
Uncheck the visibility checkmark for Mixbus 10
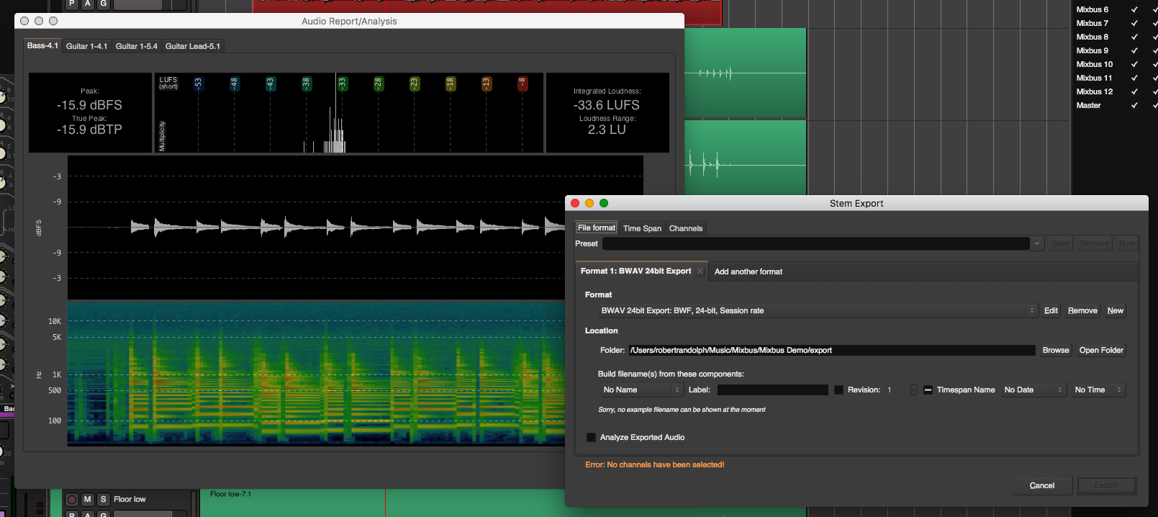[1134, 64]
